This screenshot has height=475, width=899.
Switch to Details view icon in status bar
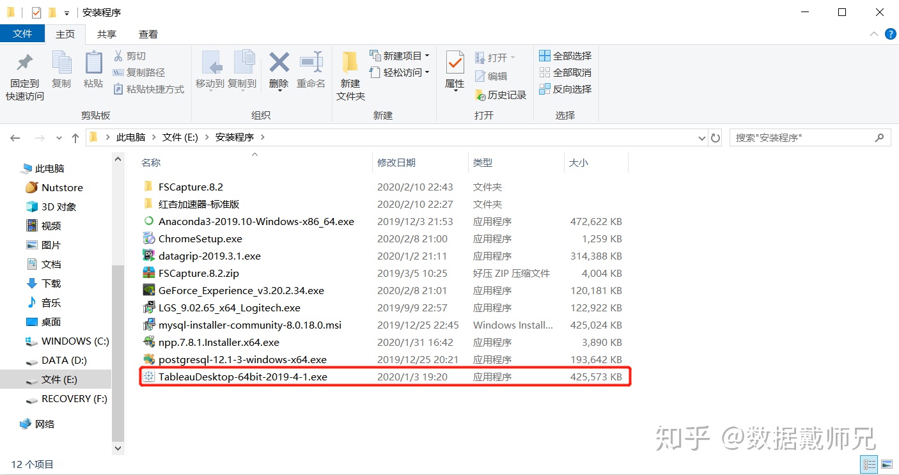(x=870, y=464)
